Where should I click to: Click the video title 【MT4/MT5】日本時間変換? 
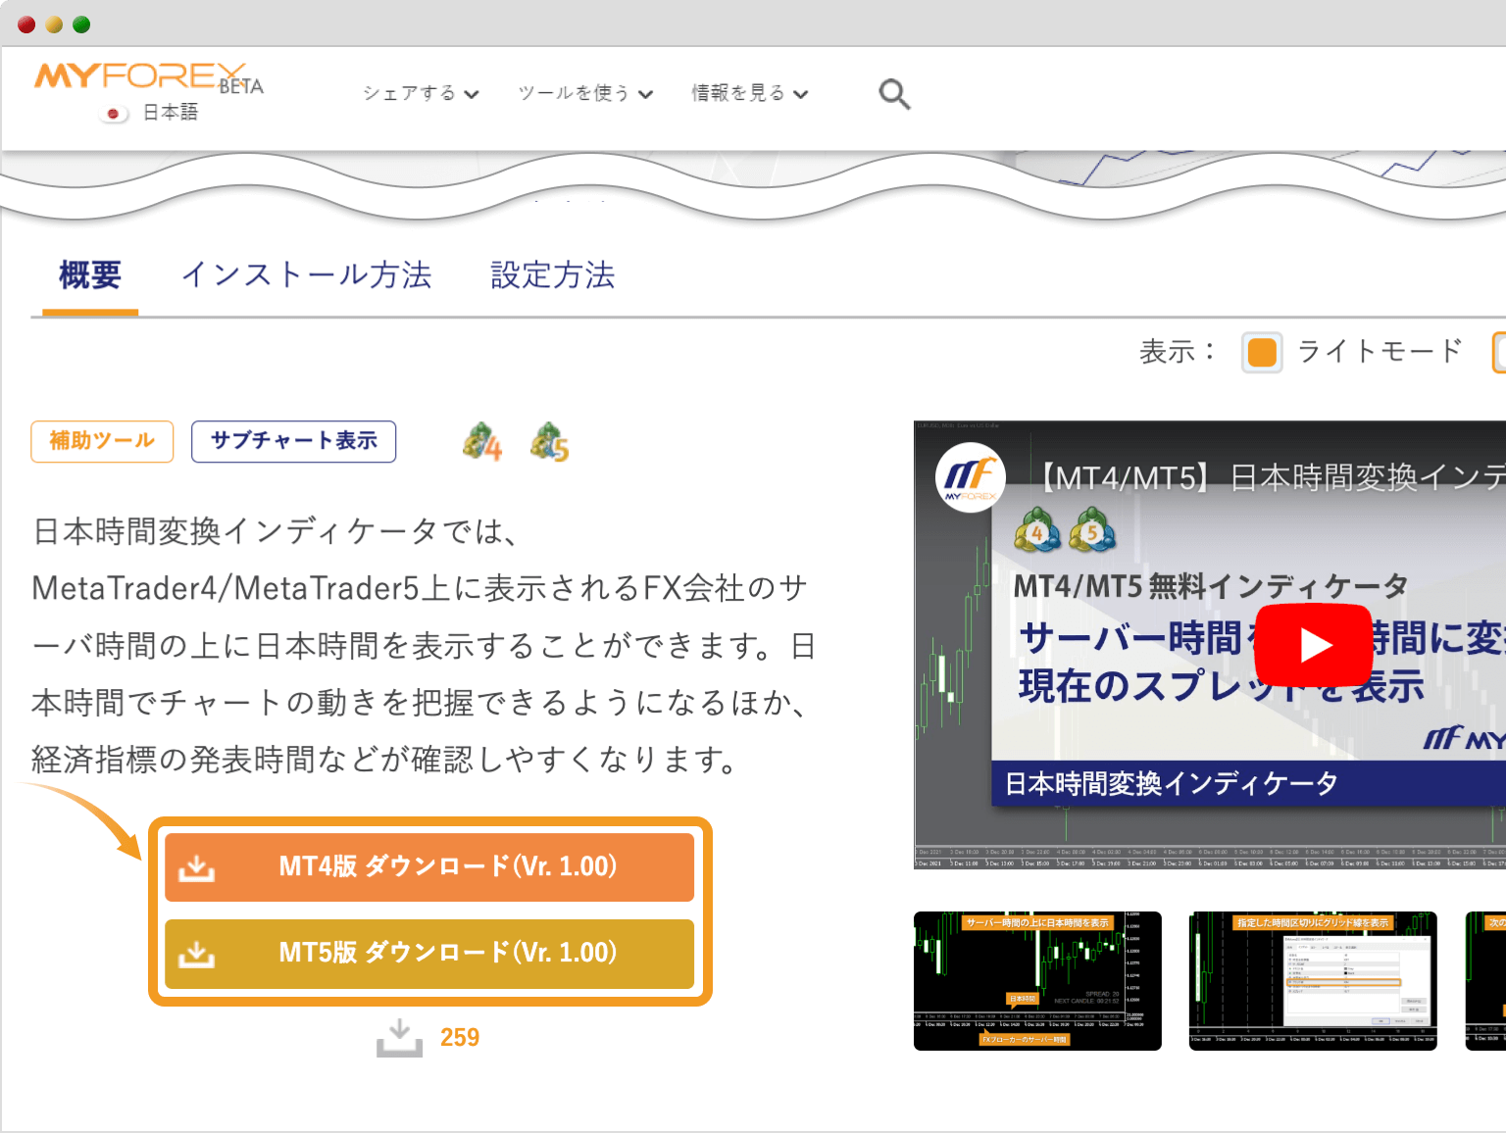click(1269, 478)
